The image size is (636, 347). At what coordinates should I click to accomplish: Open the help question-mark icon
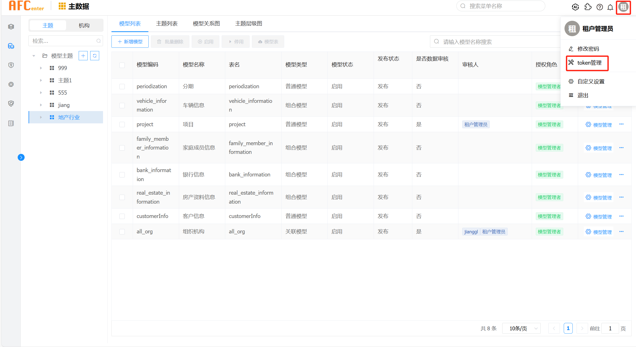[600, 7]
